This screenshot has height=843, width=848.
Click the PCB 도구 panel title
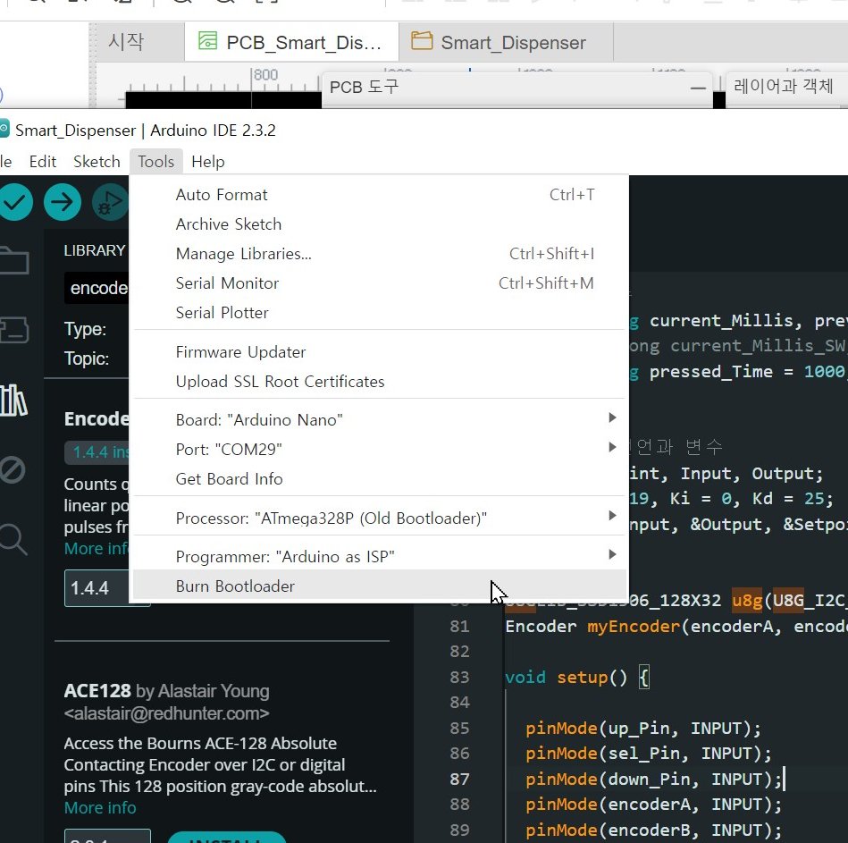(364, 87)
